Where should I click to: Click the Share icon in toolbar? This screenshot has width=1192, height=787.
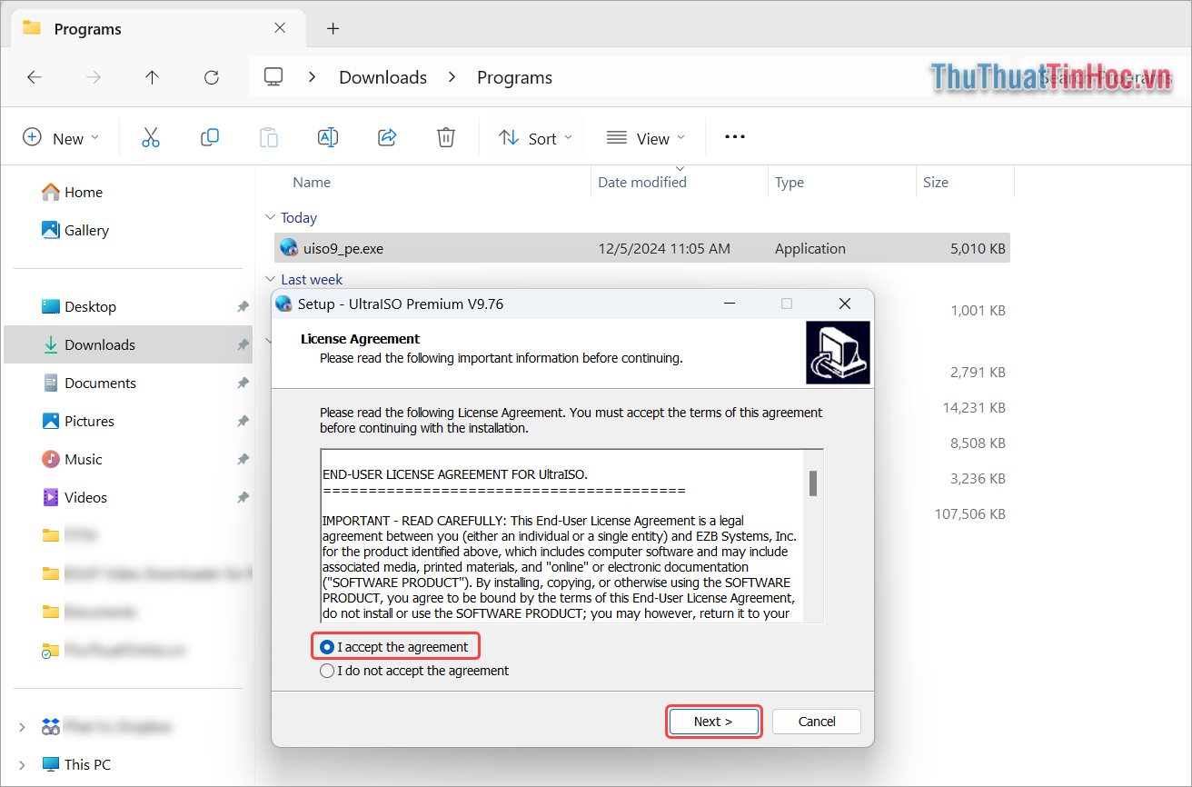click(x=387, y=137)
